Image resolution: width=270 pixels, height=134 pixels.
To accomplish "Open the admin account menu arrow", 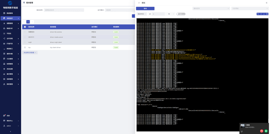I will click(x=18, y=126).
